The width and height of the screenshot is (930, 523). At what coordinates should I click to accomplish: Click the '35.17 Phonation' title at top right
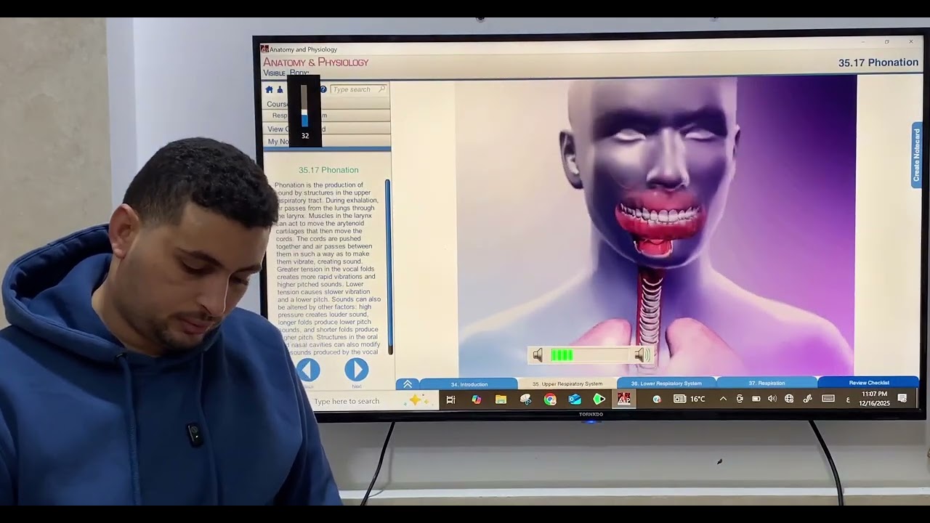coord(878,62)
